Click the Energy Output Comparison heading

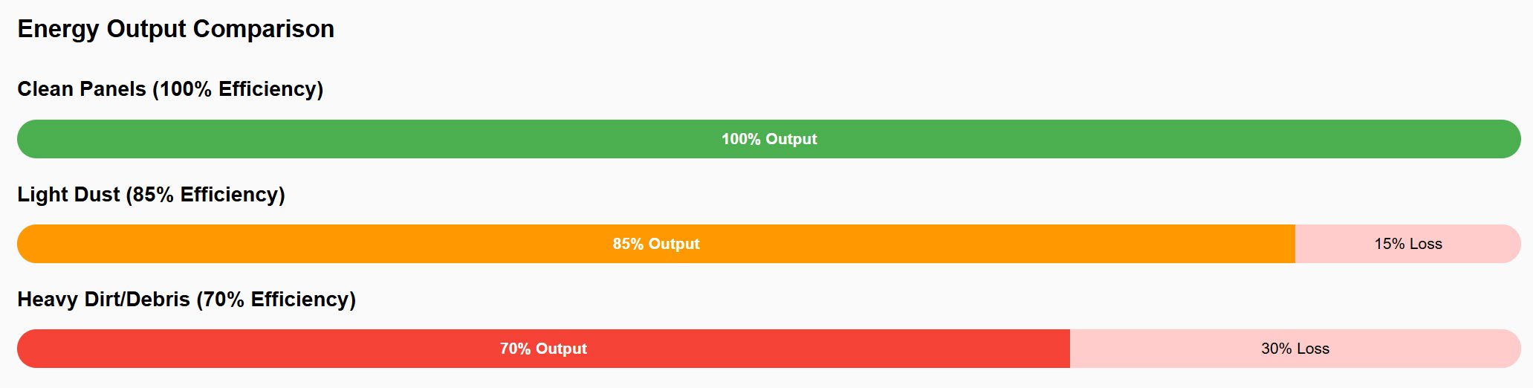(x=176, y=29)
